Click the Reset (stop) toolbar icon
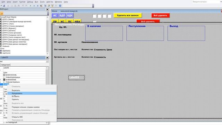222x125 pixels. [x=37, y=6]
